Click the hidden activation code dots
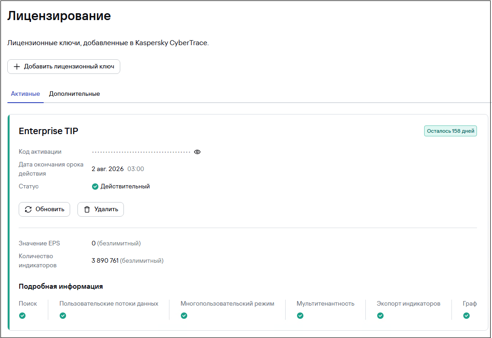 [141, 152]
